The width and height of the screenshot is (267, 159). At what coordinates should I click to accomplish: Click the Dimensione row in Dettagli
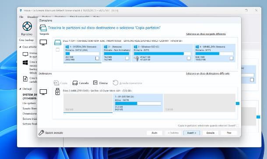pyautogui.click(x=30, y=114)
